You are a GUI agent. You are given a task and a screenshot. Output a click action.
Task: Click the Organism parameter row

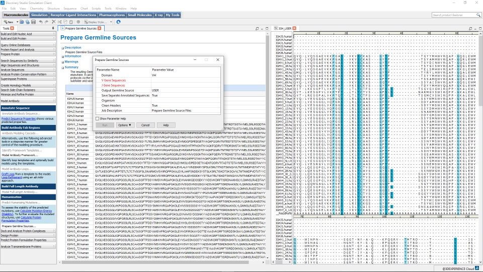158,101
